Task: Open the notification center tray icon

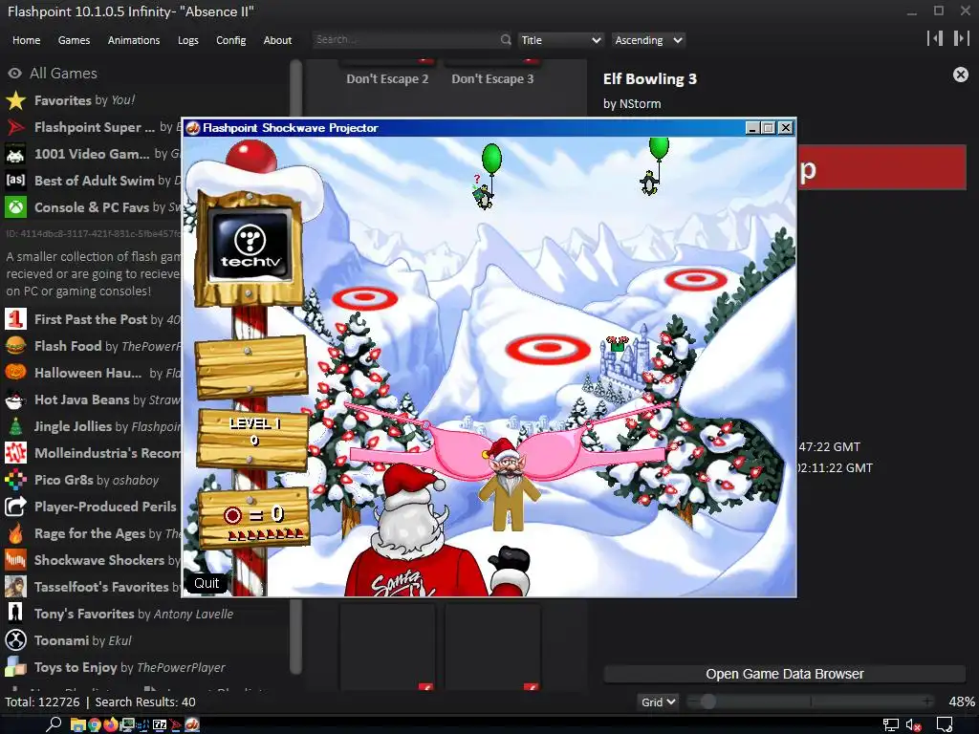Action: click(x=945, y=724)
